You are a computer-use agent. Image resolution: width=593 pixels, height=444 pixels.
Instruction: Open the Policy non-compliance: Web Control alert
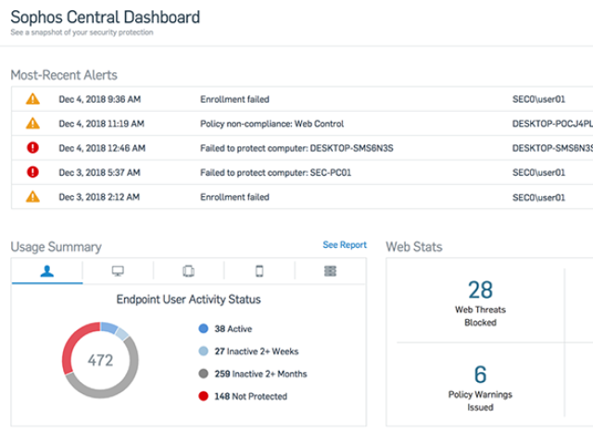(x=271, y=123)
